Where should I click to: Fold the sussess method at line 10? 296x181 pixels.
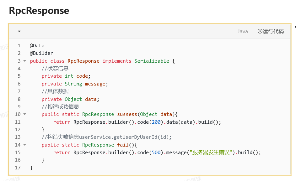pos(24,114)
